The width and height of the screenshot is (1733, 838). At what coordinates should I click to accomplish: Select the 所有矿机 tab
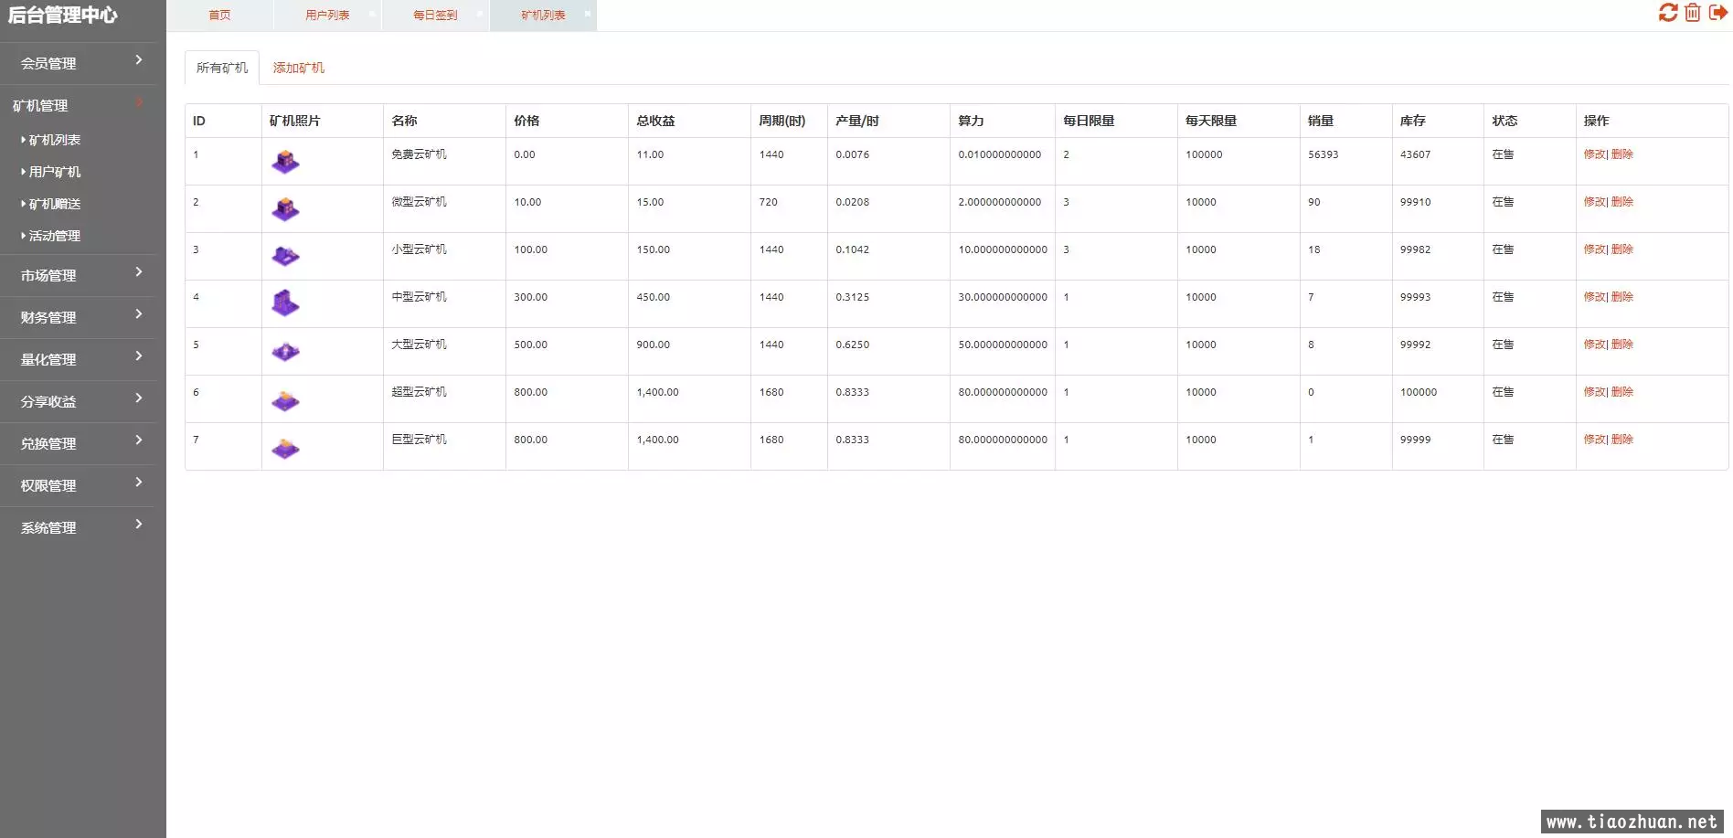(x=222, y=68)
